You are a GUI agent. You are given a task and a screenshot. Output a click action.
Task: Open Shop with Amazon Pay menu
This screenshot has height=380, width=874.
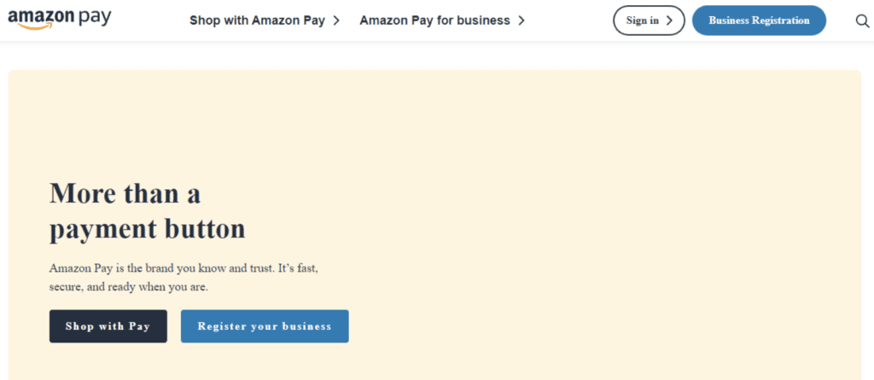point(257,20)
